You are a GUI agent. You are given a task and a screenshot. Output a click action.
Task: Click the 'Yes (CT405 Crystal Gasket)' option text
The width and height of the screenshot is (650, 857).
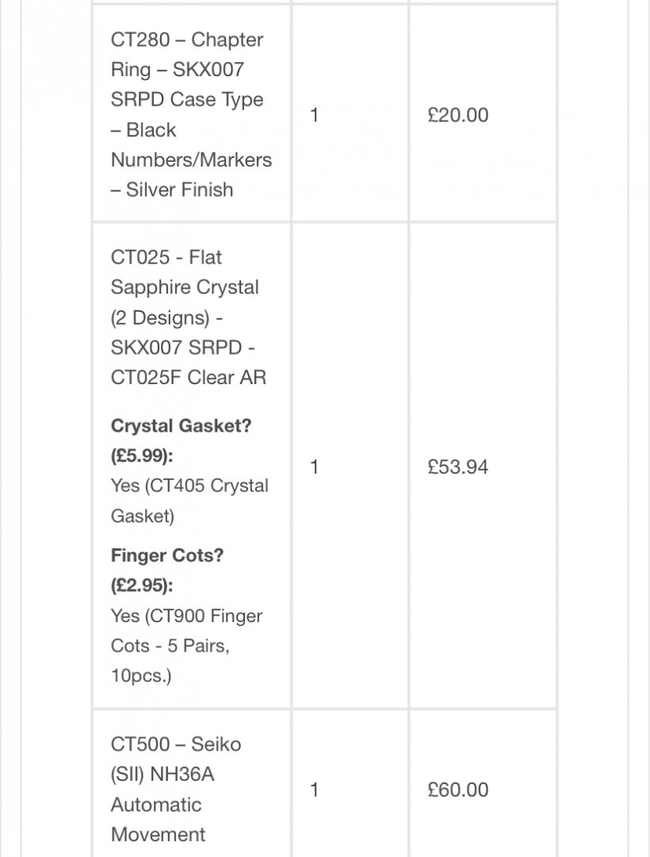click(189, 501)
